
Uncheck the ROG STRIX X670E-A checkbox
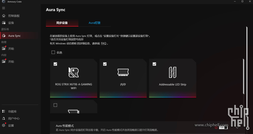[x=55, y=64]
